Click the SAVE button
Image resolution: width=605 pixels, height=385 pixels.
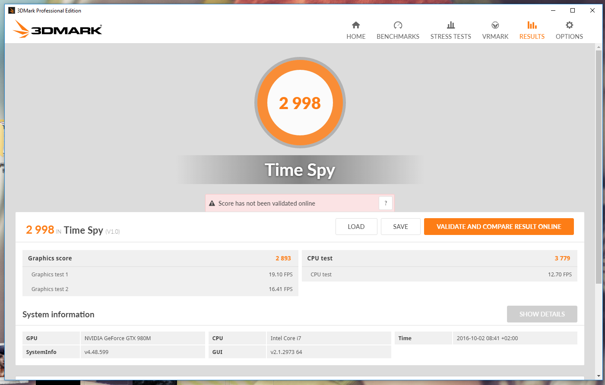[x=401, y=227]
